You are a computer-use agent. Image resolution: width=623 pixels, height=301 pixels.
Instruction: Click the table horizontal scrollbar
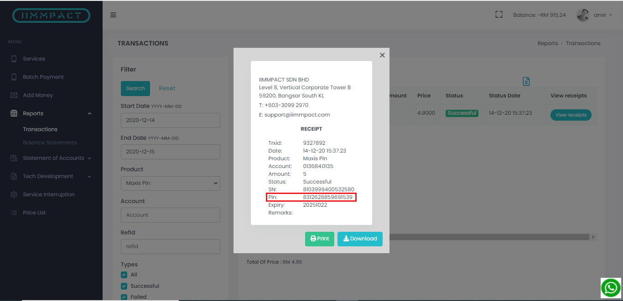click(488, 237)
